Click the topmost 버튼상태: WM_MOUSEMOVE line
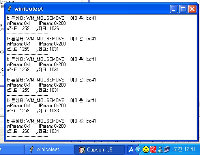 36,18
